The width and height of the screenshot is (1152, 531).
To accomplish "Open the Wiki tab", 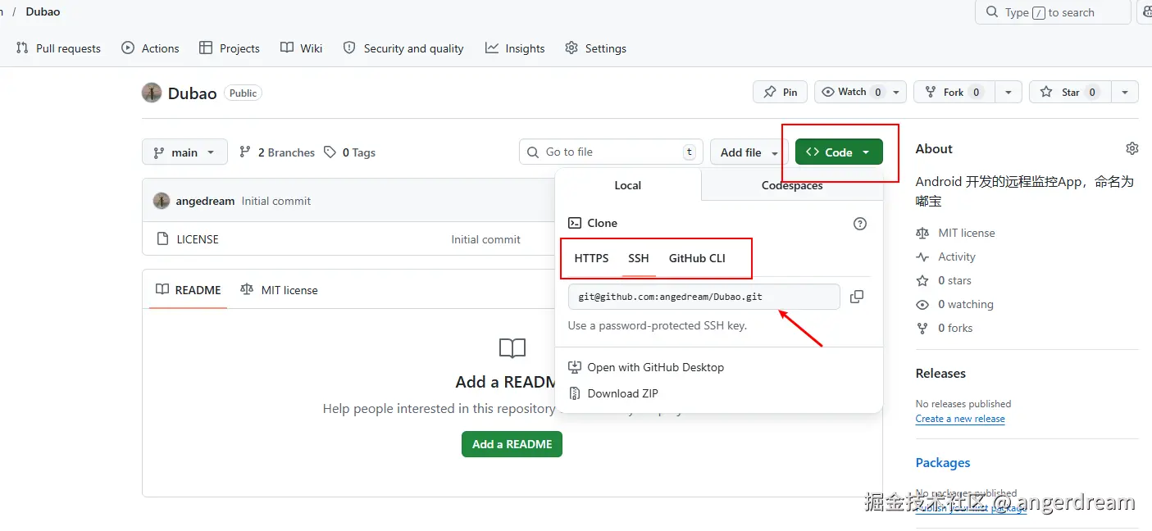I will (x=302, y=48).
